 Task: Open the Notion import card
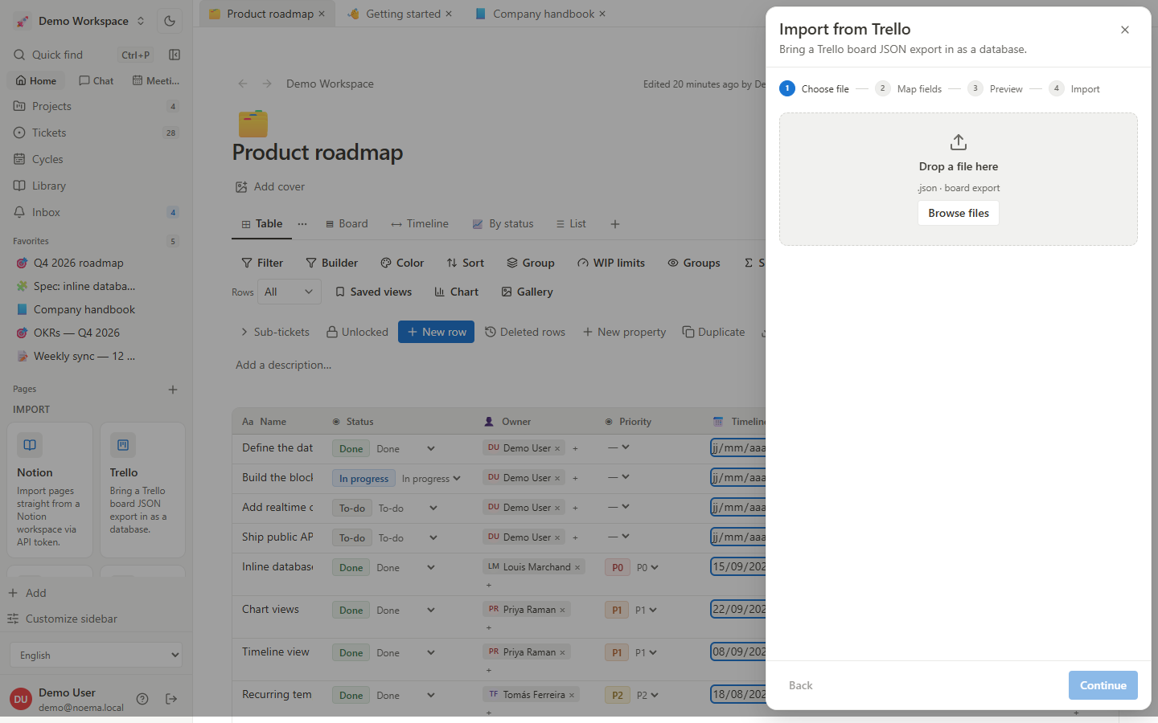pos(50,490)
